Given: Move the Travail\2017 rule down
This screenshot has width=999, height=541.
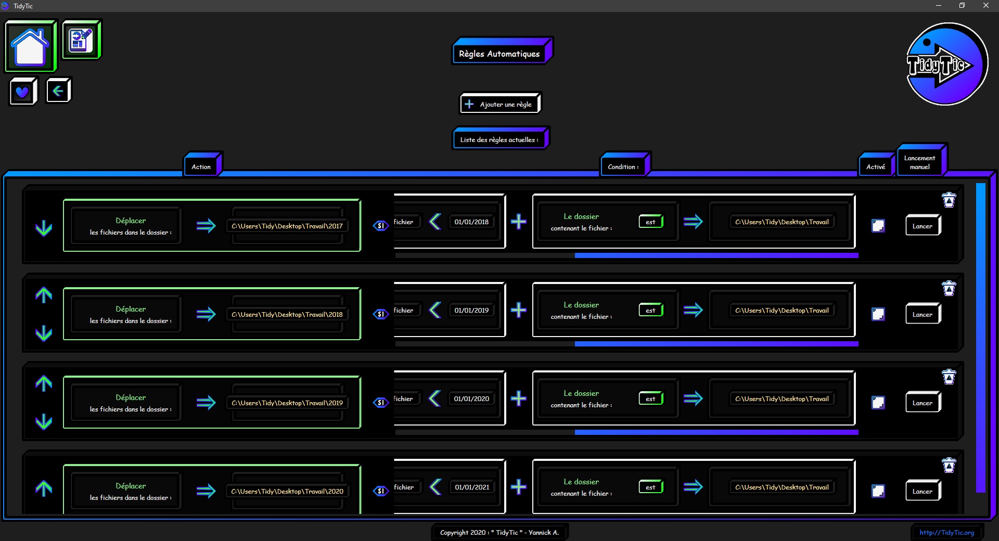Looking at the screenshot, I should click(44, 228).
